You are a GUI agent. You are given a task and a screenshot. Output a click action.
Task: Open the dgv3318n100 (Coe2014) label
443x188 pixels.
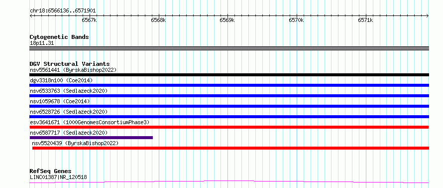61,80
